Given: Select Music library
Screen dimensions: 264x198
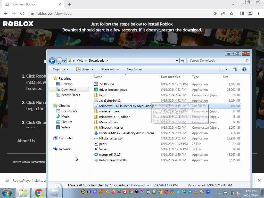Looking at the screenshot, I should click(65, 117).
